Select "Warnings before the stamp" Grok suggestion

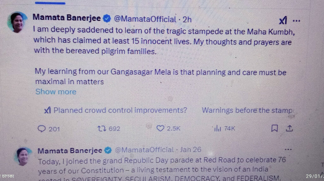(247, 111)
